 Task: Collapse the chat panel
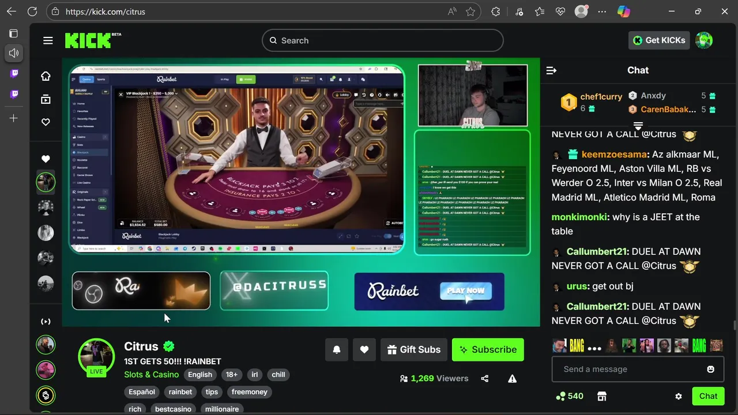(551, 70)
